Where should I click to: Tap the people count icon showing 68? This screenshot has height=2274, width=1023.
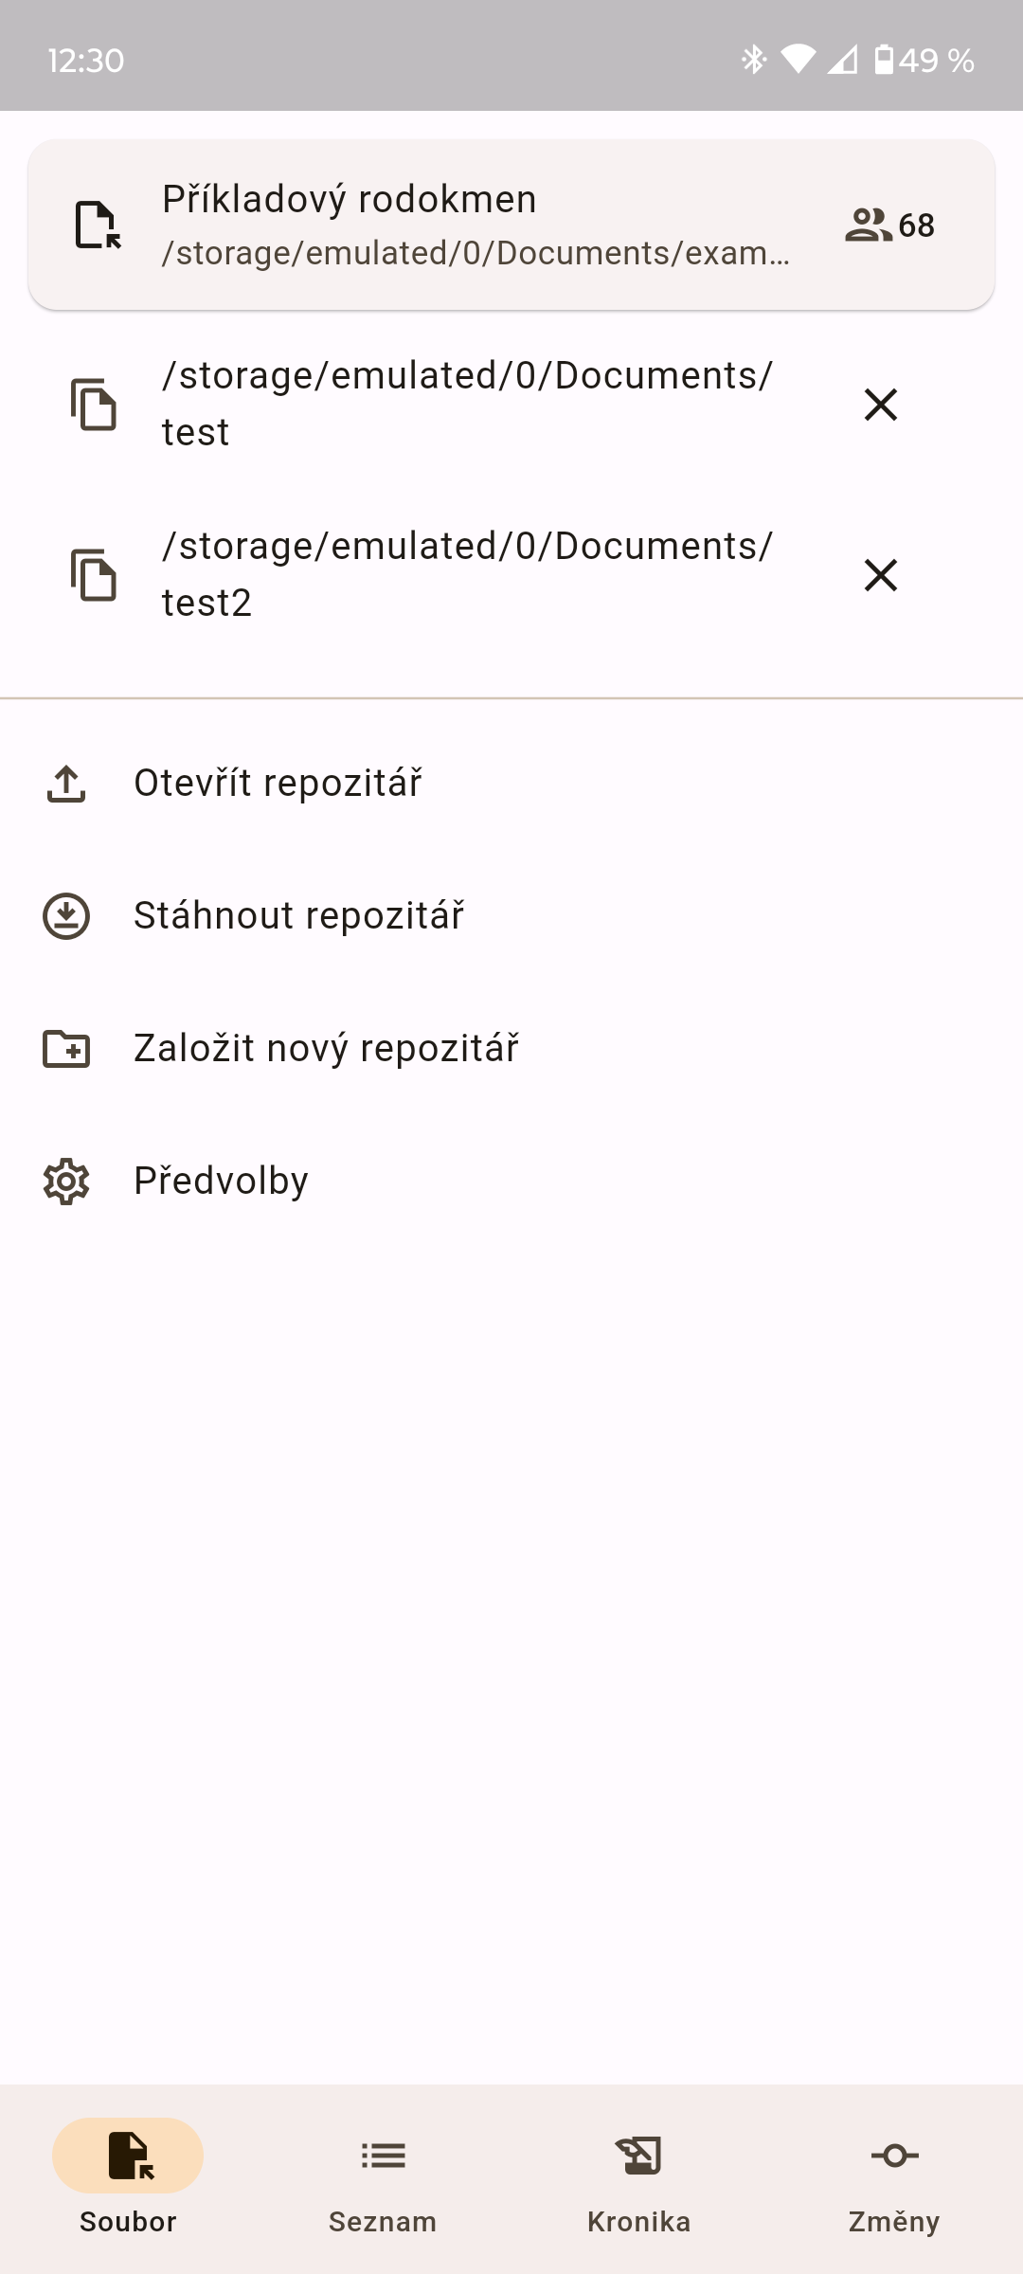click(868, 226)
